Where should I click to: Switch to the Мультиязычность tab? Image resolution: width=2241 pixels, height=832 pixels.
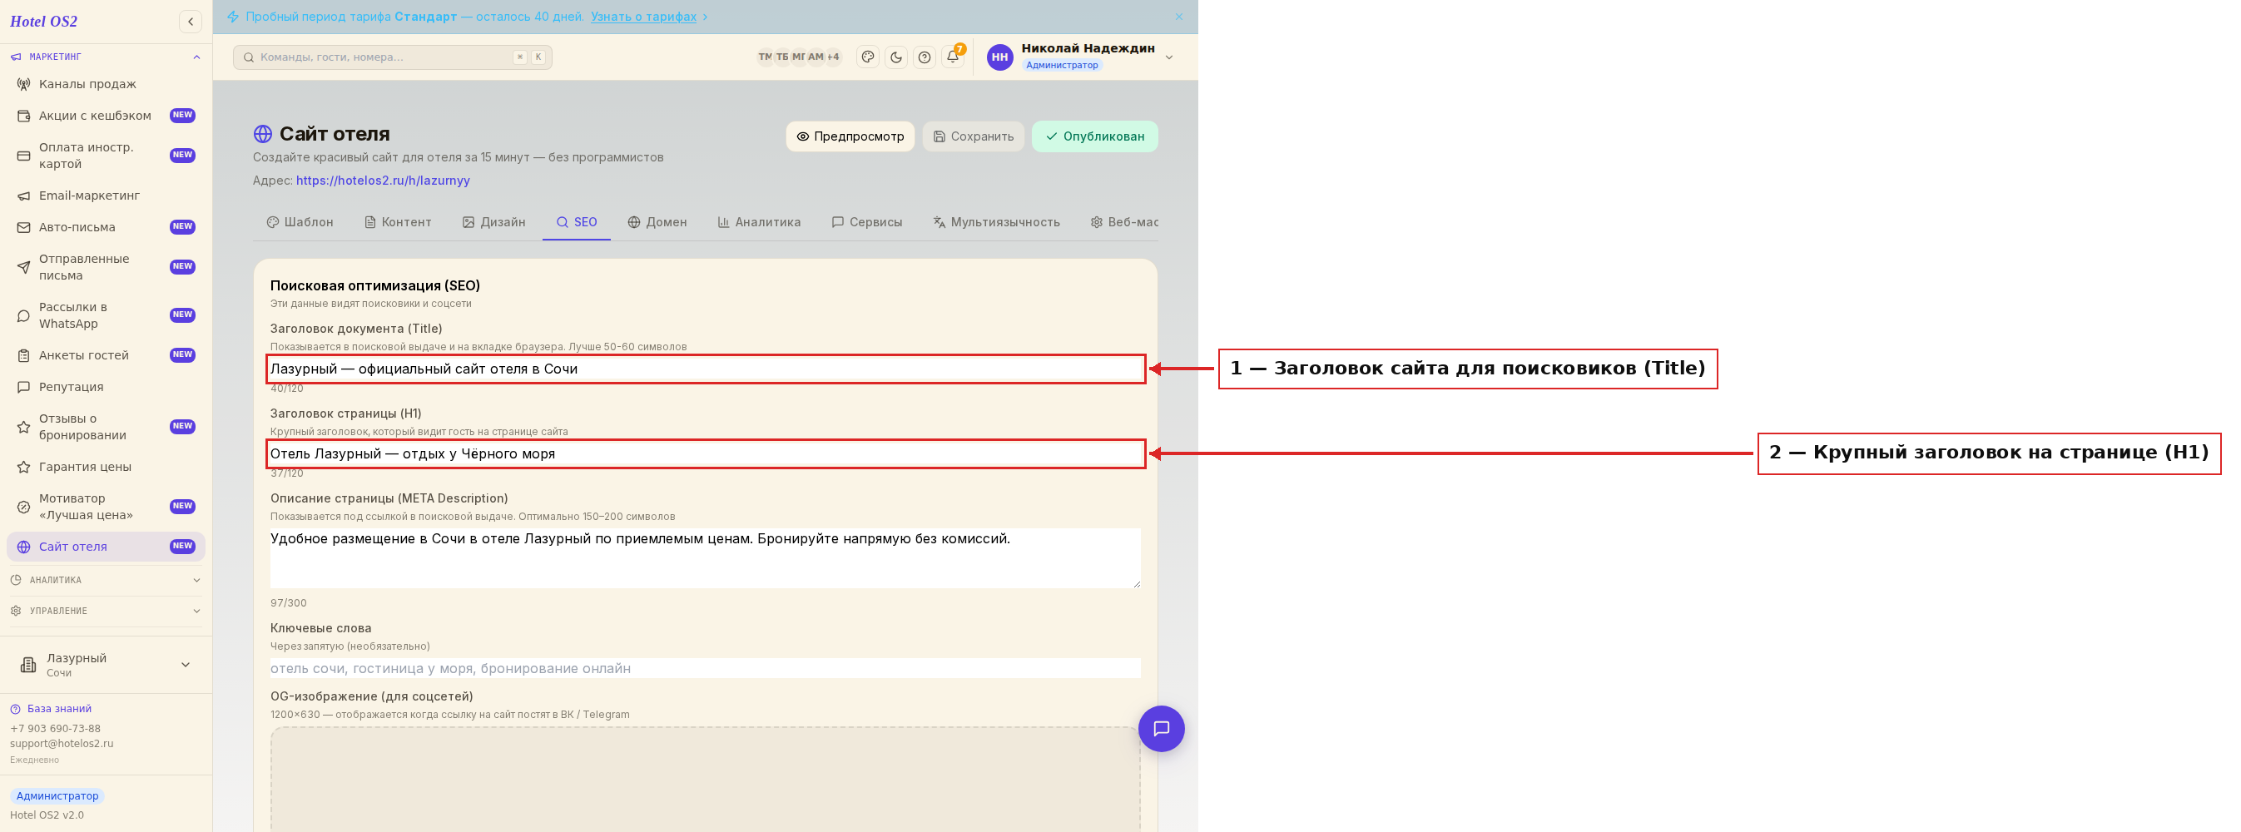click(x=996, y=223)
